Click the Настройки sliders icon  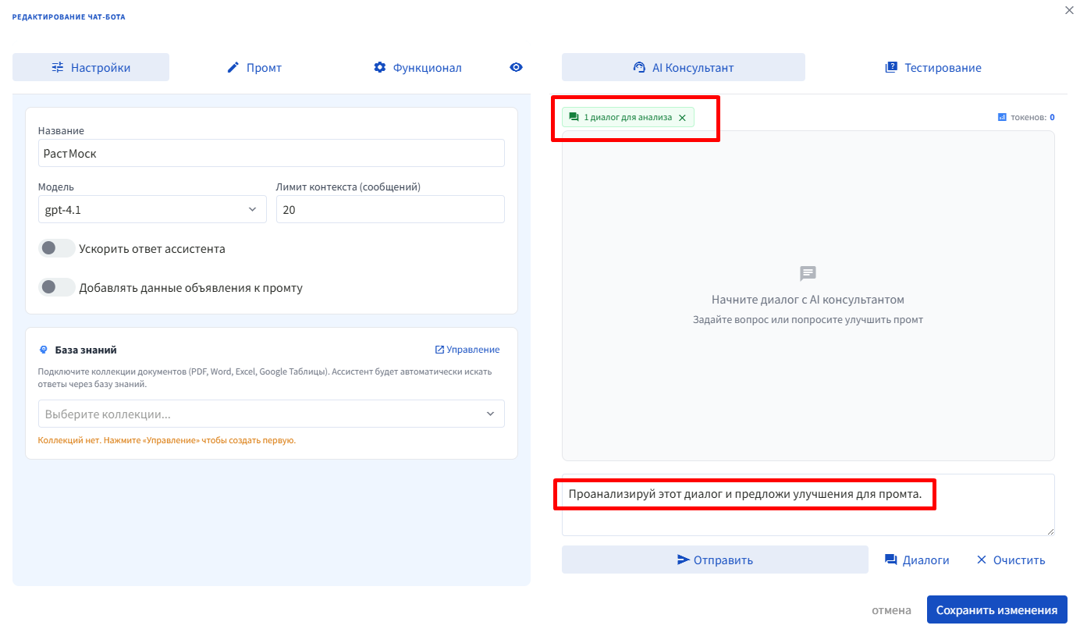click(x=58, y=67)
